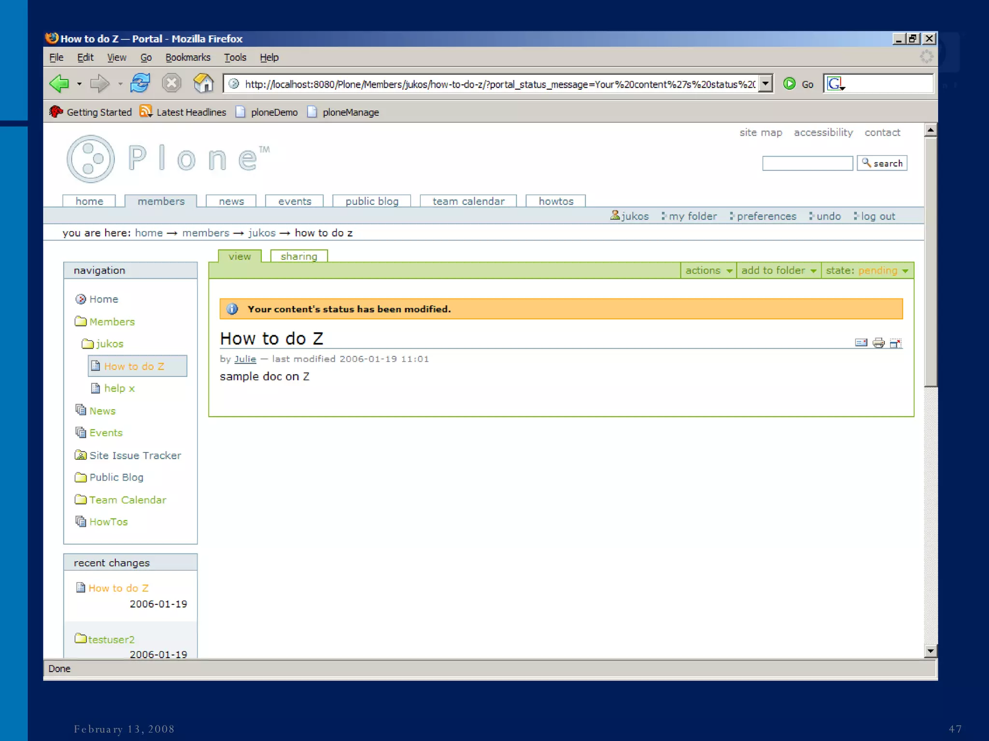Click the green Go button icon

point(789,84)
